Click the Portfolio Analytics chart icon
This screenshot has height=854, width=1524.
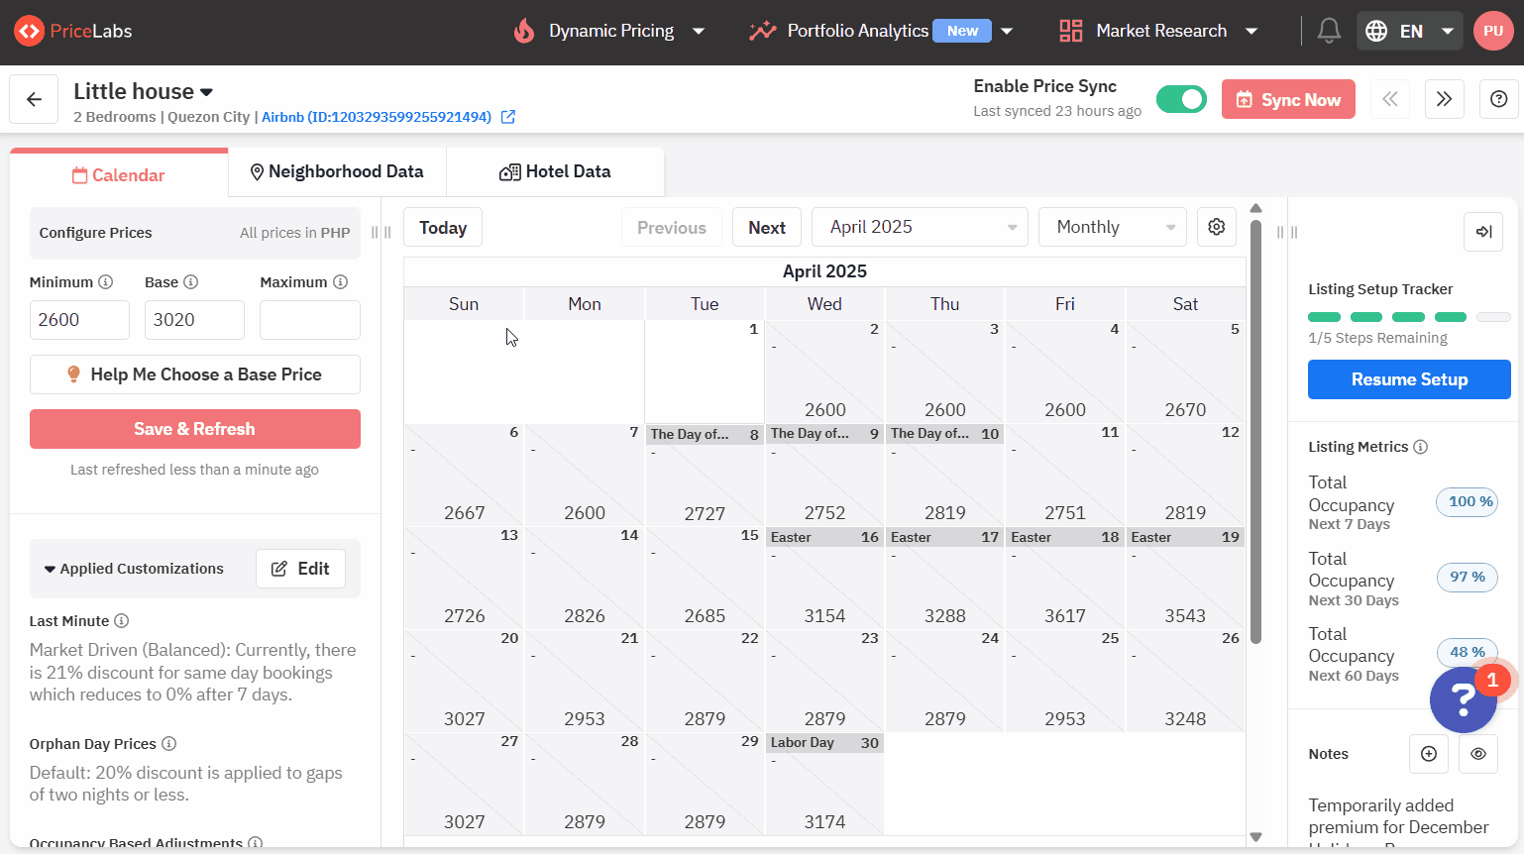pyautogui.click(x=762, y=31)
